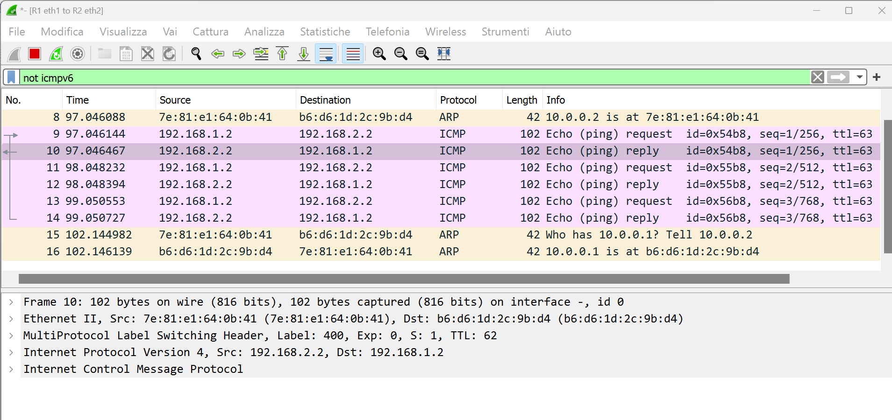
Task: Open the Vai menu
Action: tap(170, 32)
